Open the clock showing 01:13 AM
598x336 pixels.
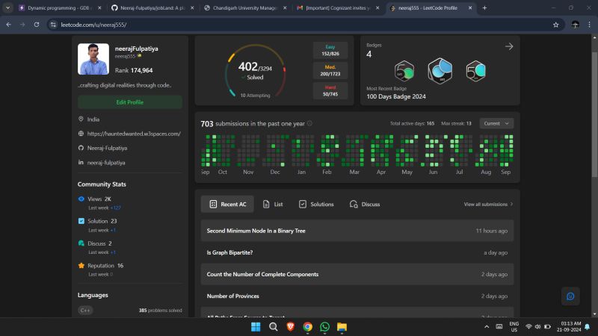[x=569, y=327]
